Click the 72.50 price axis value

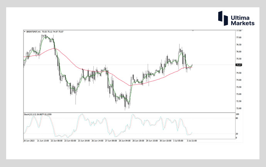(x=239, y=101)
